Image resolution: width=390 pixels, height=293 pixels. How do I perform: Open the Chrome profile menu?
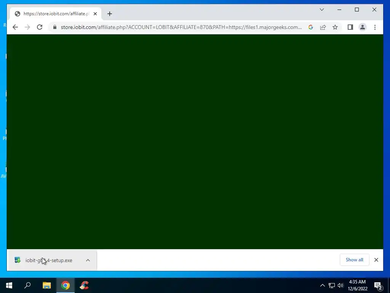coord(363,27)
